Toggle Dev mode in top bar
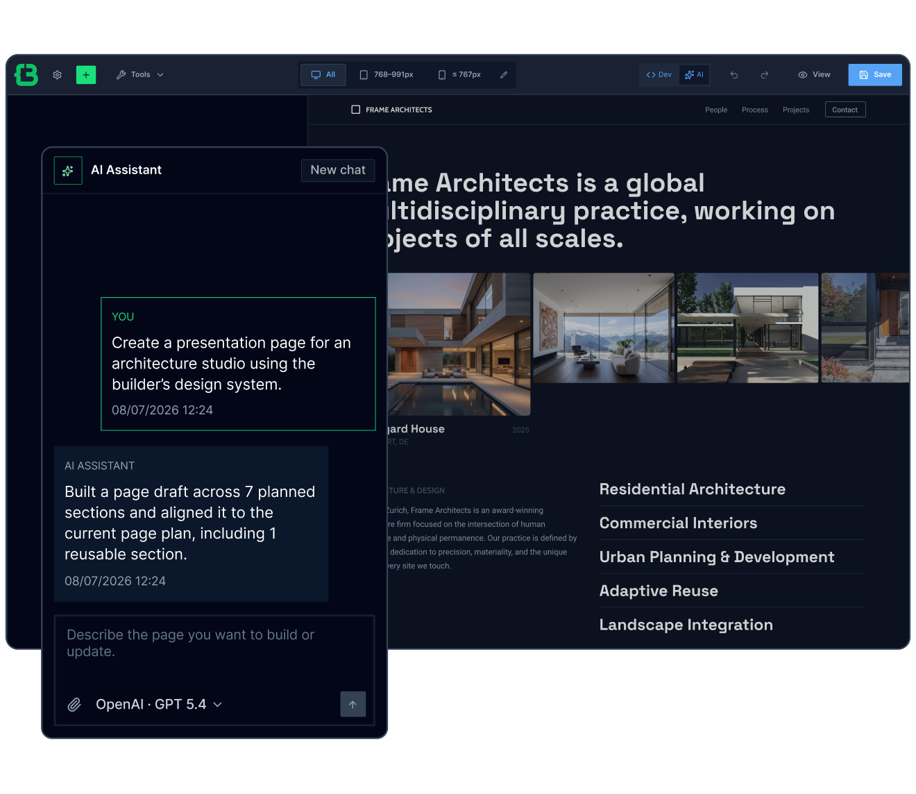 [659, 74]
